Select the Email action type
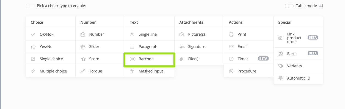 tap(242, 47)
